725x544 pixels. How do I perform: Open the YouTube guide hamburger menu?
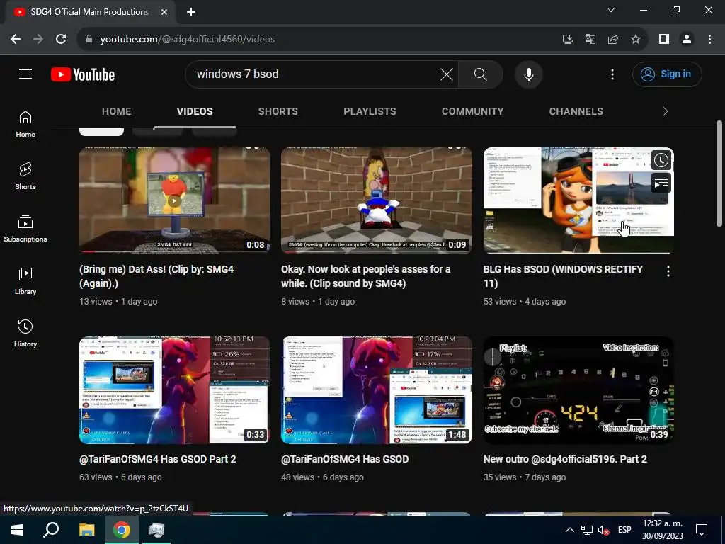click(25, 74)
